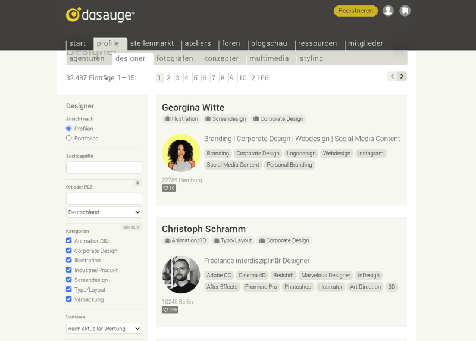
Task: Expand the 'nach aktueller Wertung' sort dropdown
Action: pyautogui.click(x=104, y=329)
